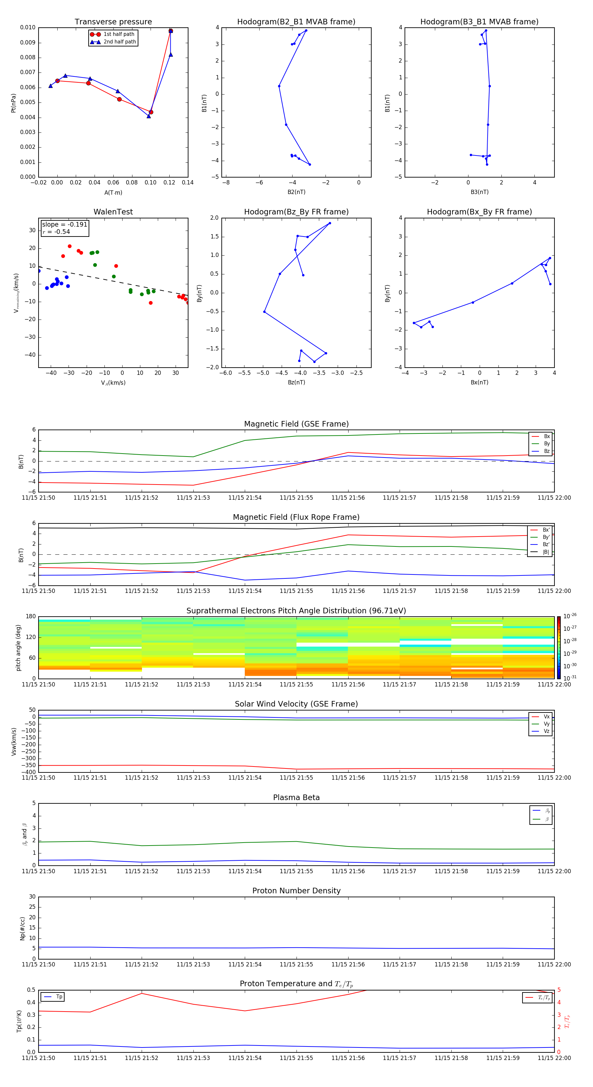The image size is (593, 1087).
Task: Click the topmost red point in Transverse pressure plot
Action: tap(171, 31)
